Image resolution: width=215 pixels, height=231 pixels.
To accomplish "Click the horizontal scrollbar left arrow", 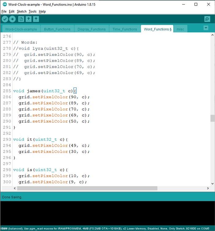I will pyautogui.click(x=15, y=188).
